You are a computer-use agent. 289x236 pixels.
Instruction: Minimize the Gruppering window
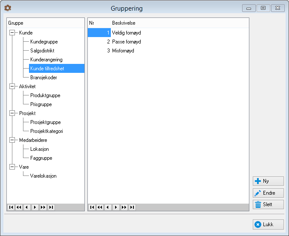click(x=249, y=8)
